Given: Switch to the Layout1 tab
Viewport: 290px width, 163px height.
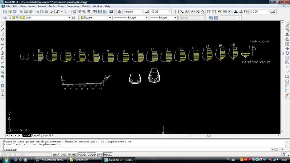Looking at the screenshot, I should tap(36, 135).
